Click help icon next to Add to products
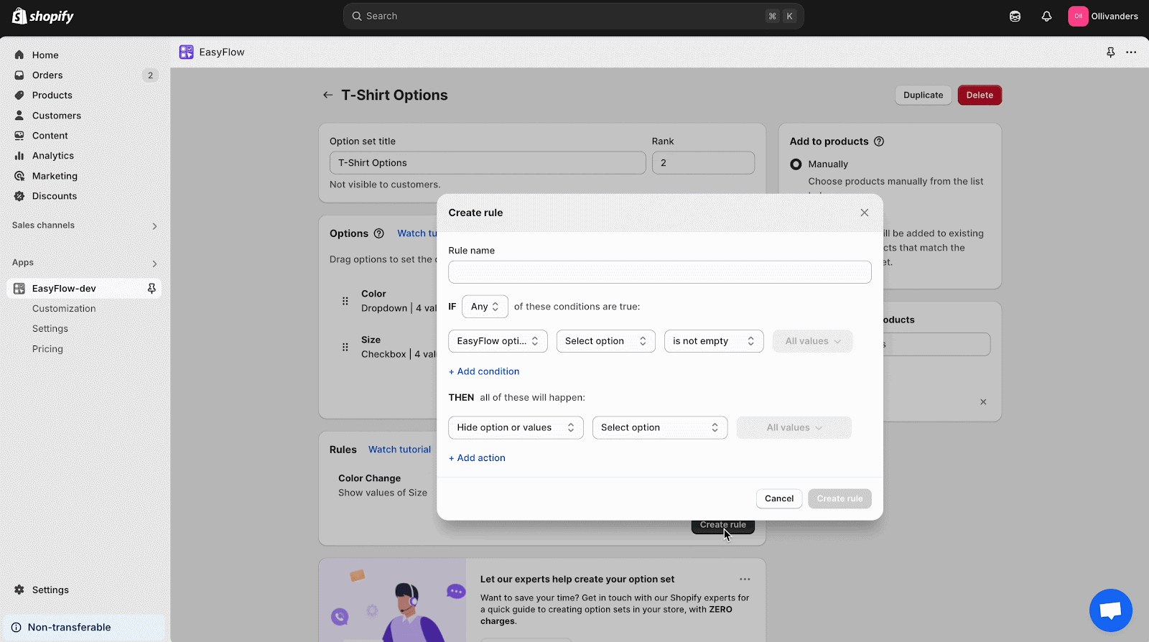The image size is (1149, 642). (879, 141)
